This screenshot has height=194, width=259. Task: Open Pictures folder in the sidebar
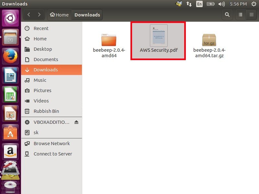tap(51, 91)
